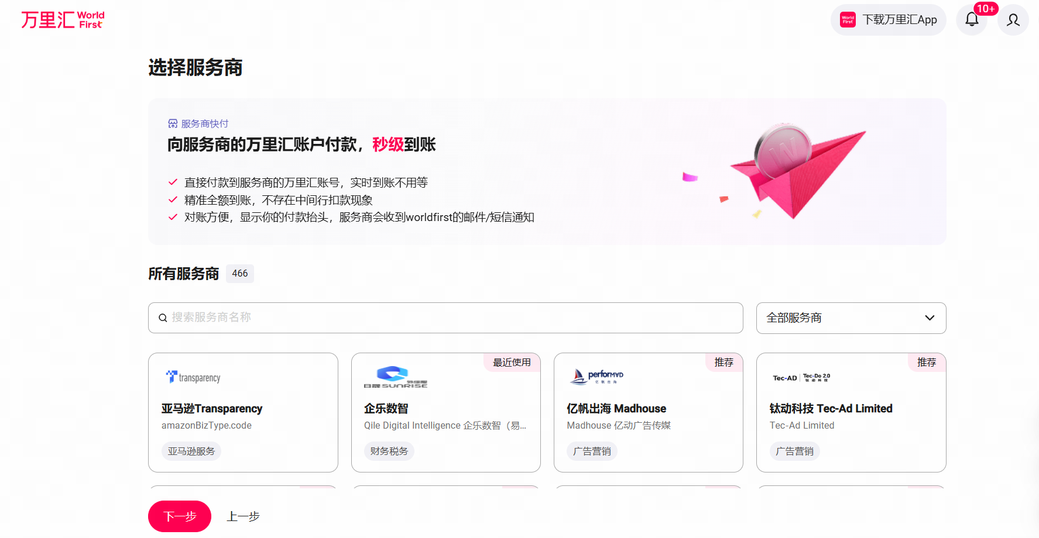Click the 向服务商的万里汇账户付款 banner headline

coord(302,144)
